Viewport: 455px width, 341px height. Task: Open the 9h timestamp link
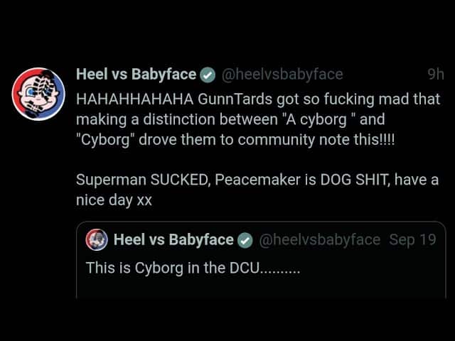point(435,74)
